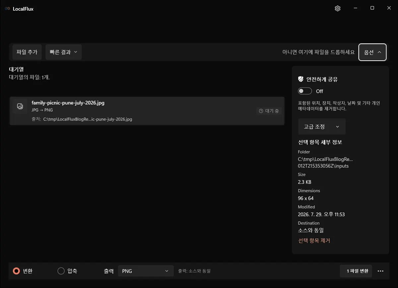Click the 대기열의 파일: 1개. count text
This screenshot has height=288, width=398.
pyautogui.click(x=29, y=77)
